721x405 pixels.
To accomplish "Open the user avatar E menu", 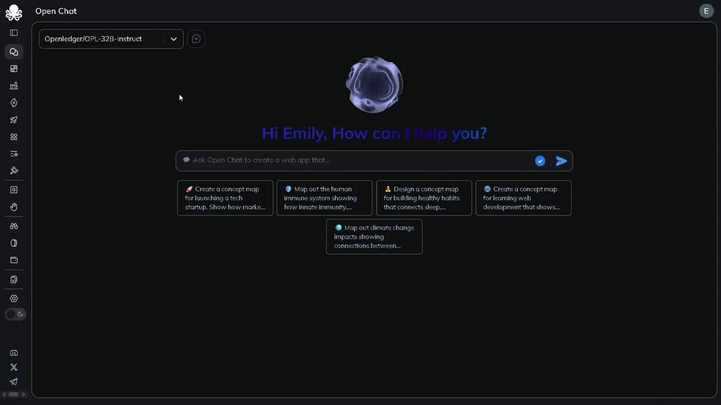I will tap(706, 11).
